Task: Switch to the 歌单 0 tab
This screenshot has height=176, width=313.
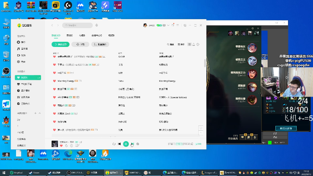Action: (x=70, y=35)
